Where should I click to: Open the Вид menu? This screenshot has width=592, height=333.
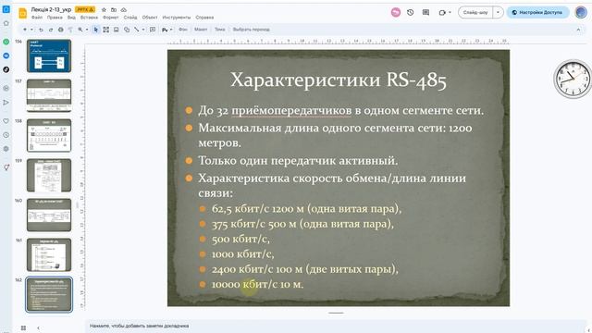(71, 18)
